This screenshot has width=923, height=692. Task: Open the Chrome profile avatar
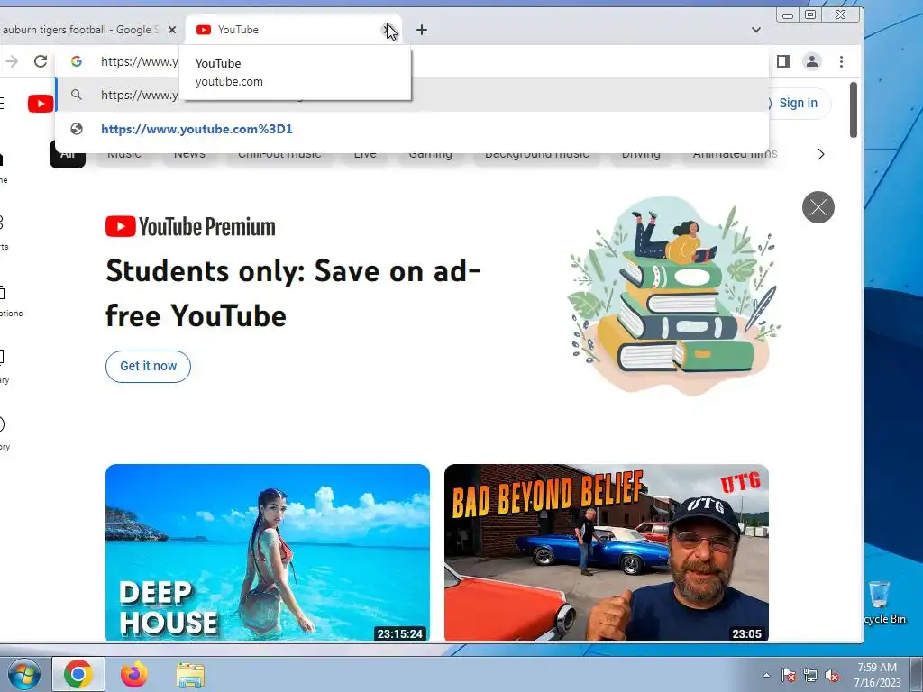[812, 61]
